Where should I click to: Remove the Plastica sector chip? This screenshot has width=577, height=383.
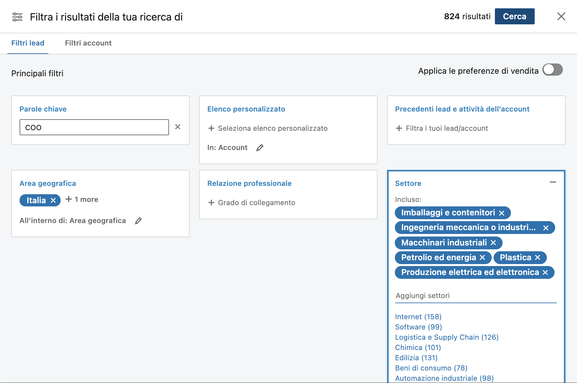pyautogui.click(x=538, y=257)
